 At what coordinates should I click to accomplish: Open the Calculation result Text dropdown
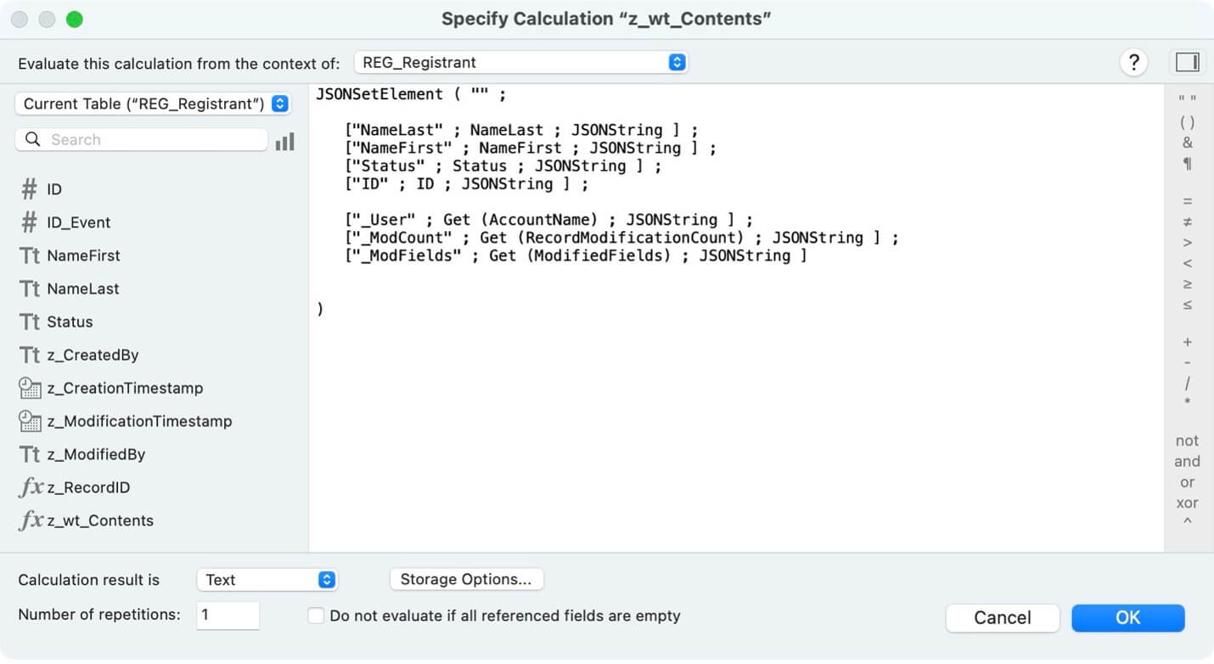[267, 580]
